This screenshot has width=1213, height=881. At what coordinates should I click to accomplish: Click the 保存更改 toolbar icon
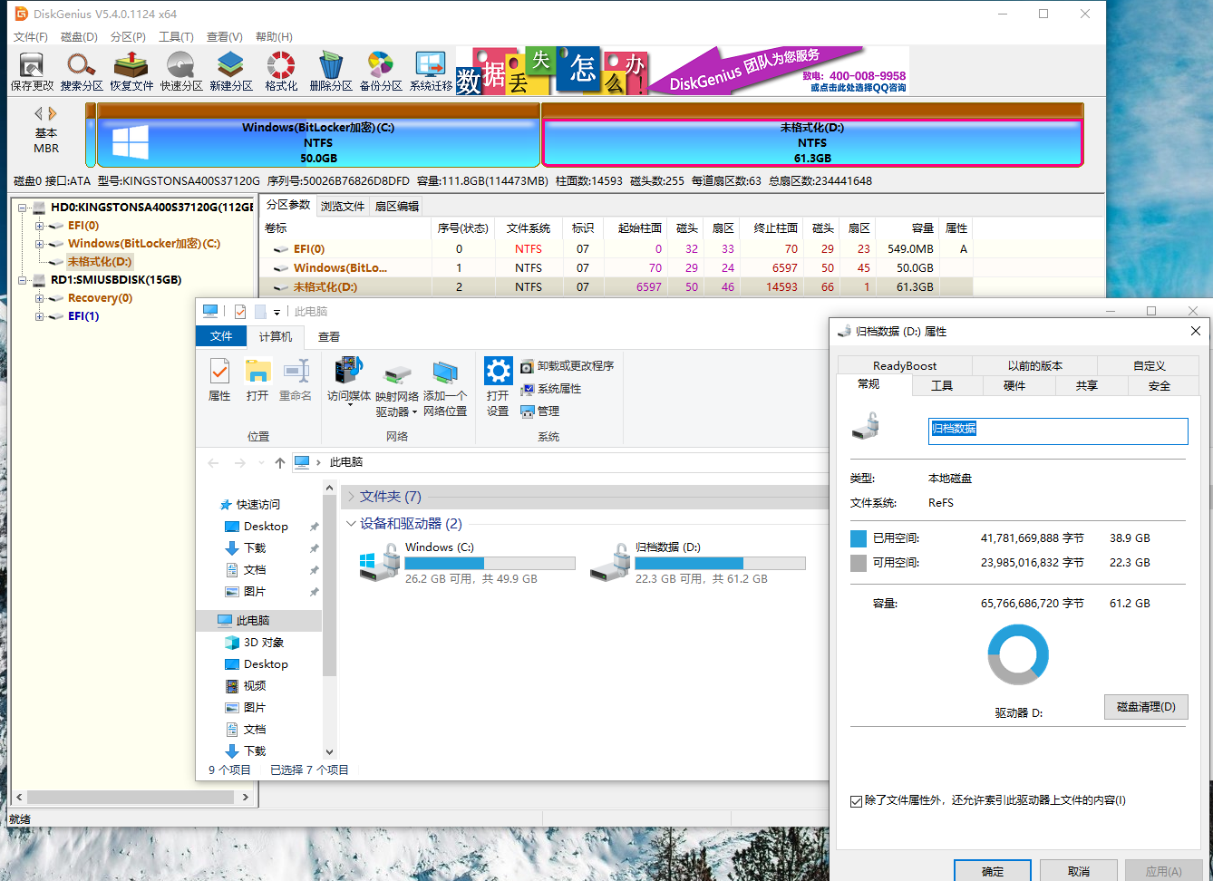[x=32, y=72]
